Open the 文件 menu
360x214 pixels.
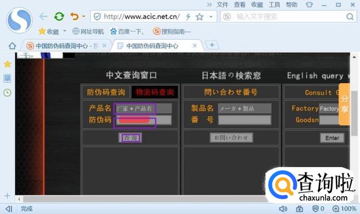[222, 5]
